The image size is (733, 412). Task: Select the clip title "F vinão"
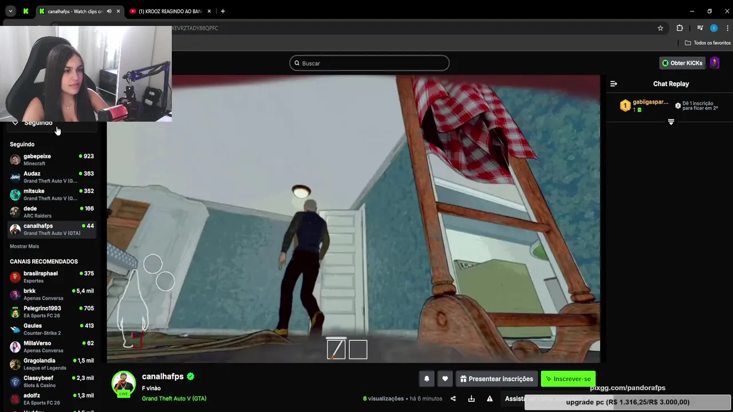click(x=151, y=388)
